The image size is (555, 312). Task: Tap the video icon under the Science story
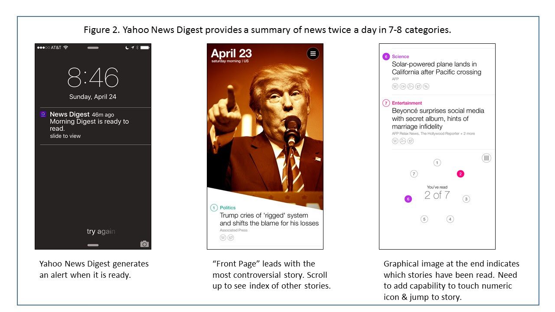(403, 87)
